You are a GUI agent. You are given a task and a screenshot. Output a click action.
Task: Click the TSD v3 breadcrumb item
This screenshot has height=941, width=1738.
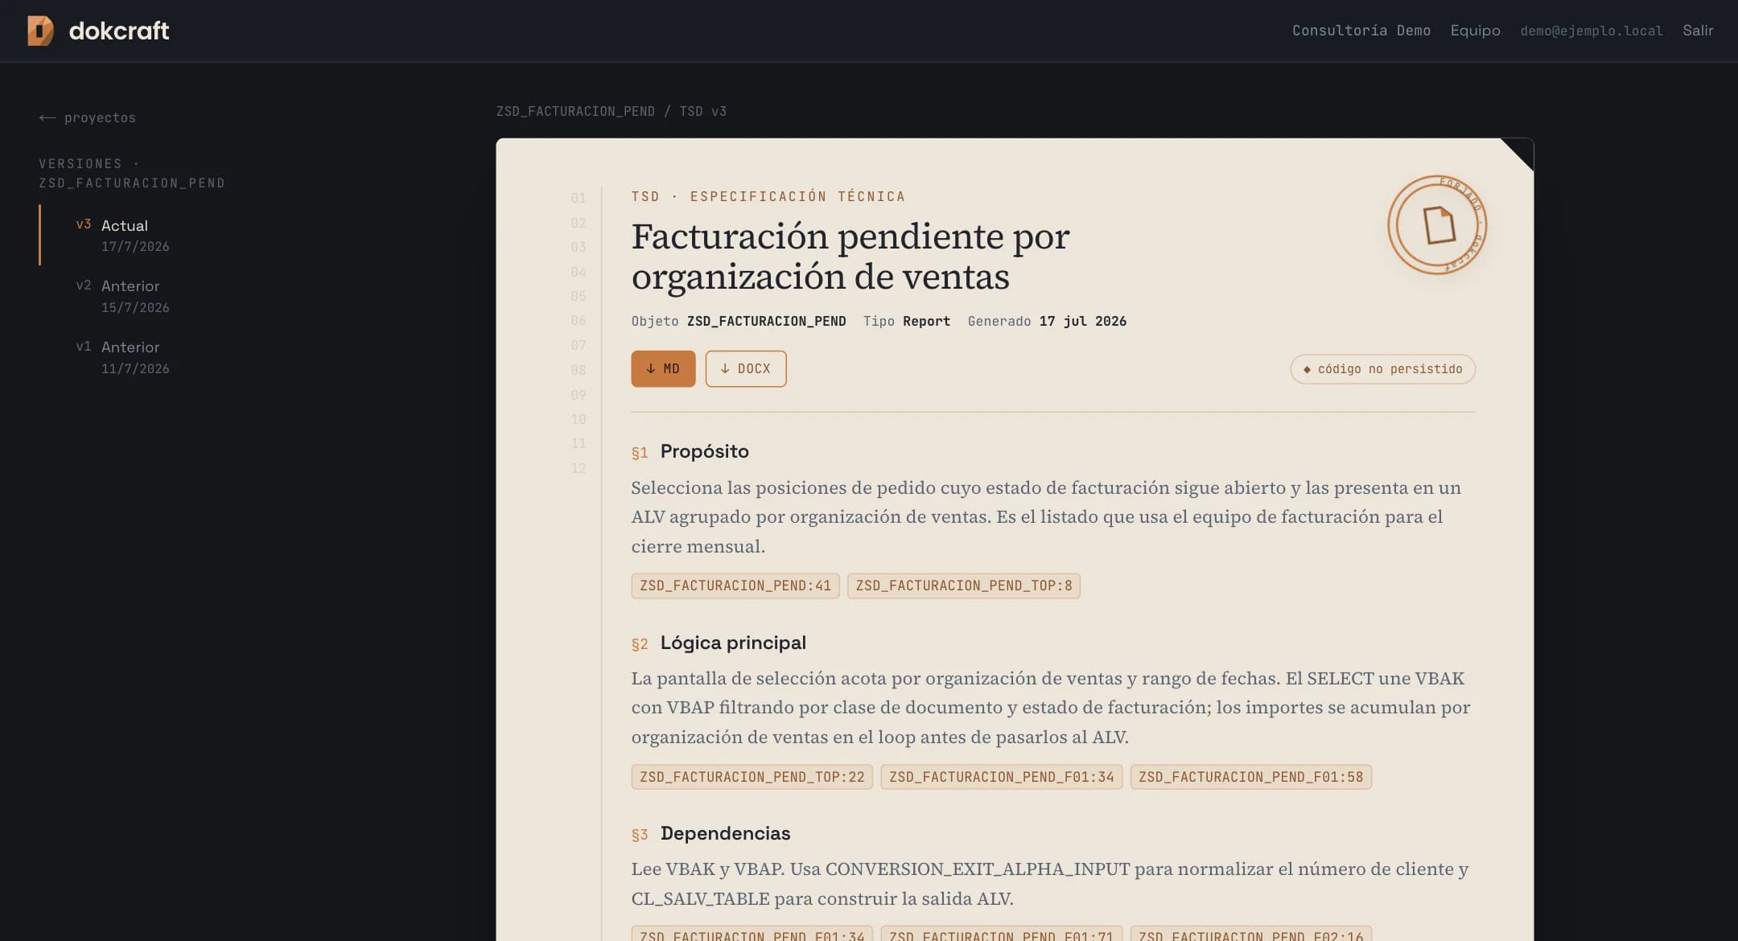click(x=702, y=111)
